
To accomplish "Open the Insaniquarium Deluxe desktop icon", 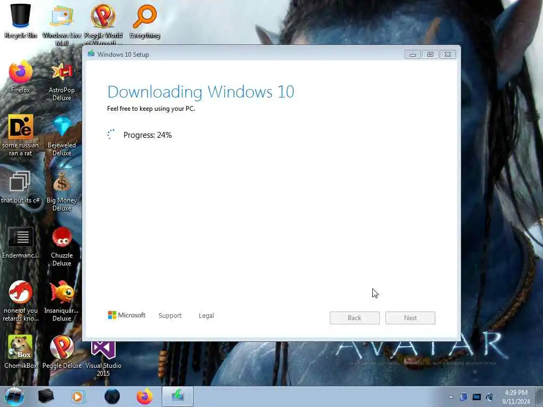I will (62, 300).
